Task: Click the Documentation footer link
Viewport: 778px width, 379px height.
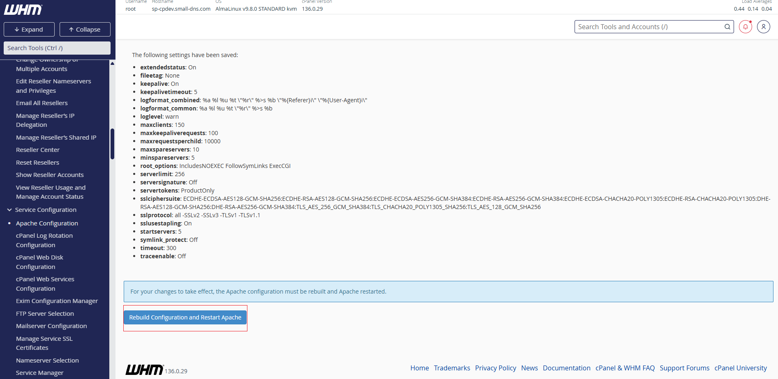Action: pyautogui.click(x=566, y=368)
